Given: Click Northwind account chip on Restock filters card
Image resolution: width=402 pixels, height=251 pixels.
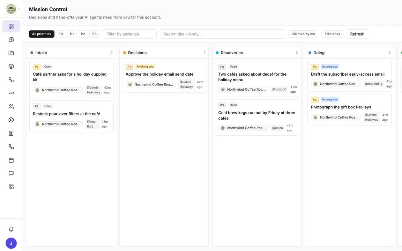Looking at the screenshot, I should 58,124.
